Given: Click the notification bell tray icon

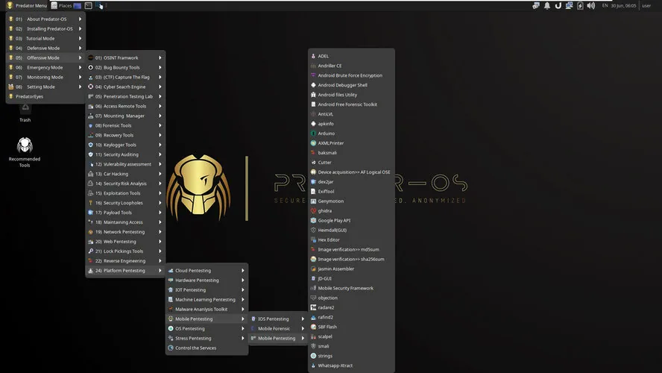Looking at the screenshot, I should click(547, 5).
